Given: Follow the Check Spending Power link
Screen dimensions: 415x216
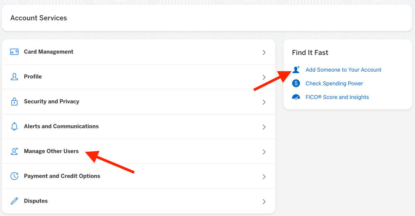Looking at the screenshot, I should [334, 83].
